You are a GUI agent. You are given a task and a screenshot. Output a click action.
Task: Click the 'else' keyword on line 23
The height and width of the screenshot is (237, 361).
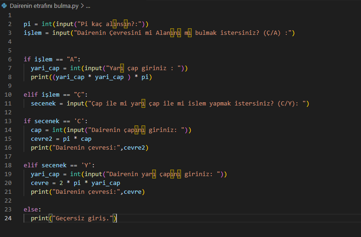[31, 209]
